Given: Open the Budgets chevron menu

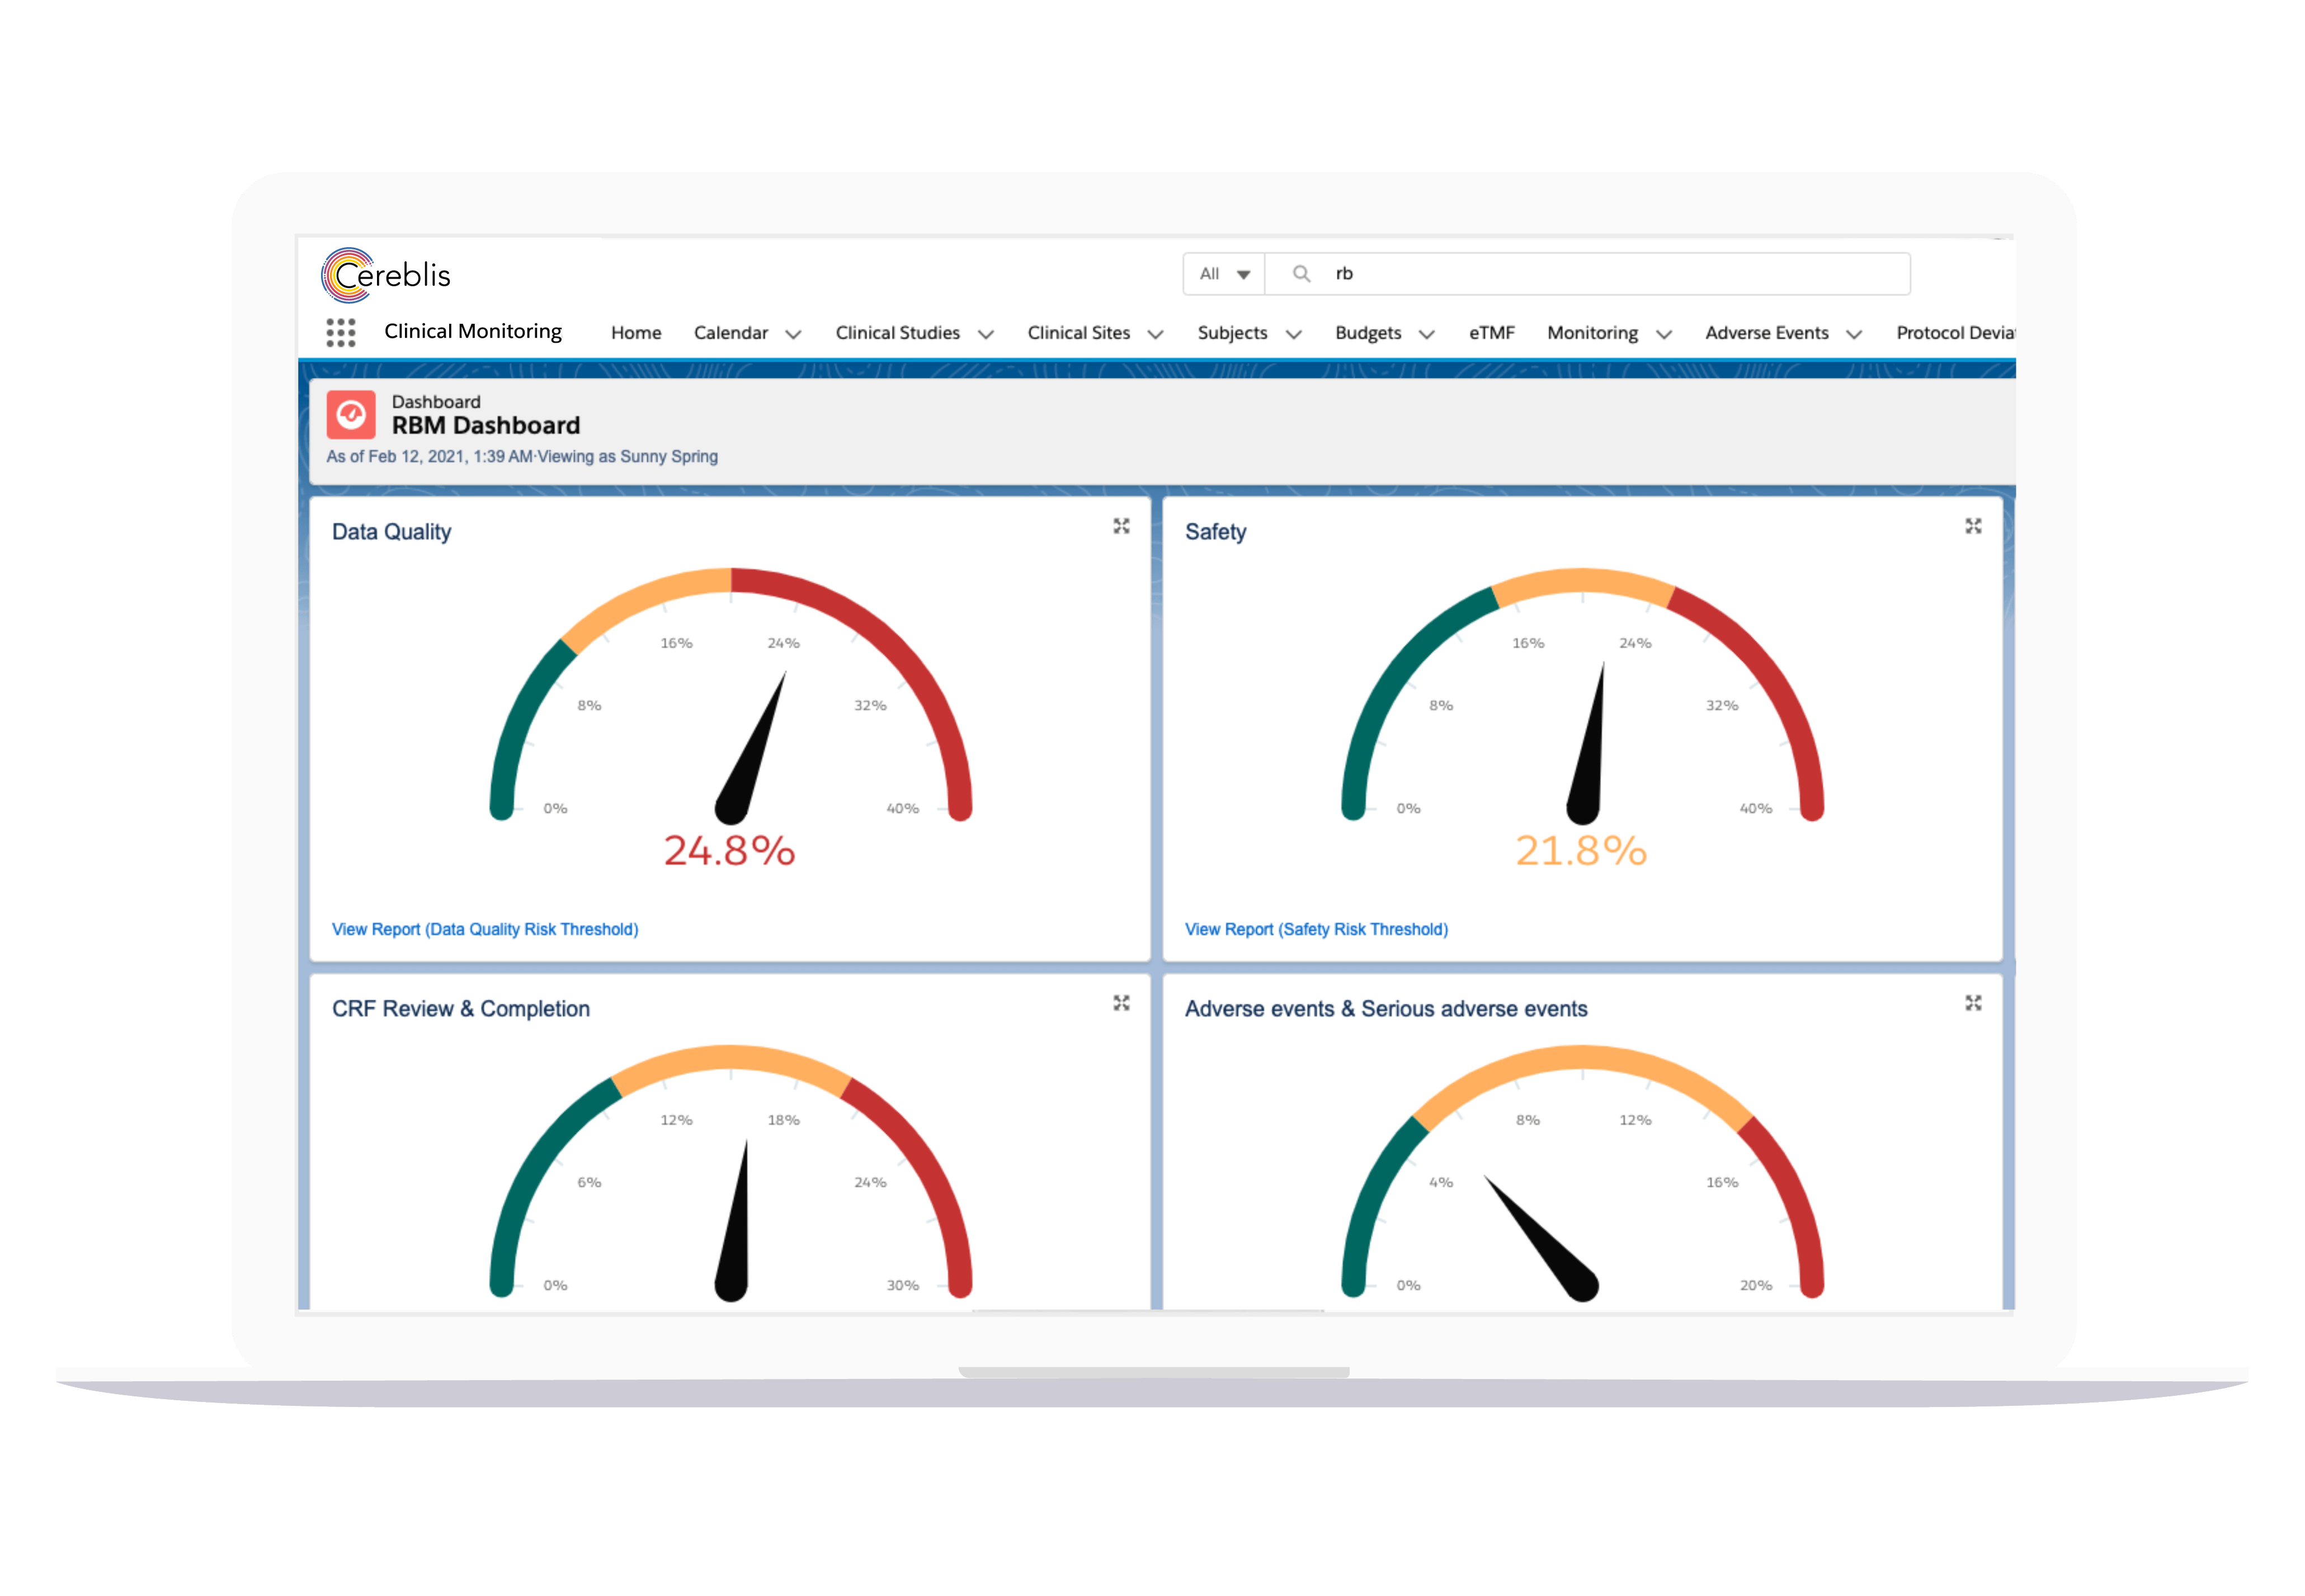Looking at the screenshot, I should [x=1426, y=334].
